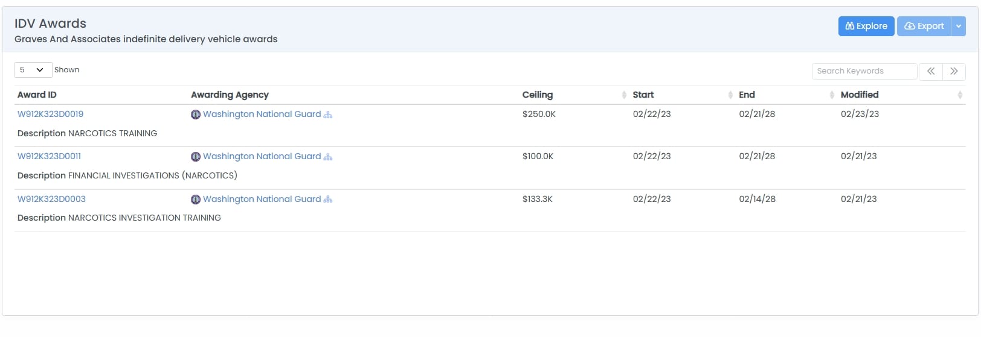Click the agency seal icon in the $133.3K row
981x337 pixels.
[196, 200]
